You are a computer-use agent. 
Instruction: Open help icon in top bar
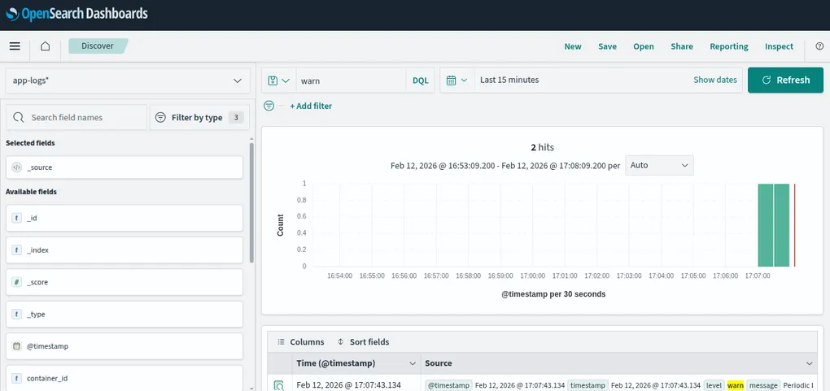click(819, 46)
